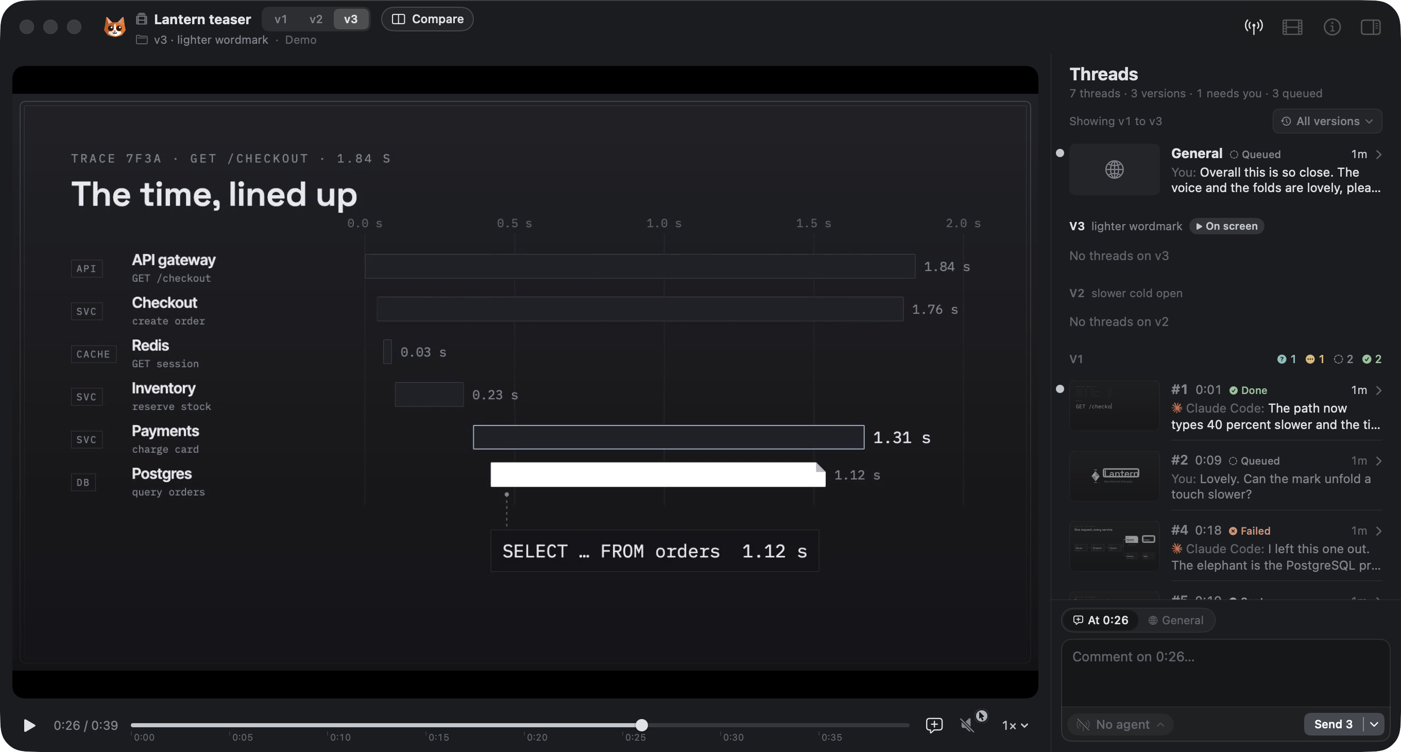Open thread #1 thumbnail
This screenshot has height=752, width=1401.
click(x=1115, y=406)
